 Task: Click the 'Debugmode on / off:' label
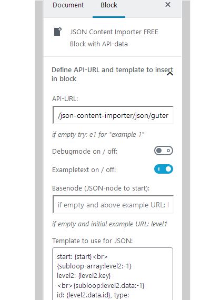click(85, 152)
